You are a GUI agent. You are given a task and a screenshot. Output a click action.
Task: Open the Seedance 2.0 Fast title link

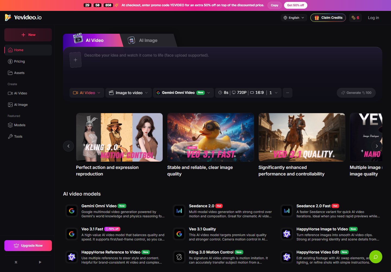tap(313, 206)
